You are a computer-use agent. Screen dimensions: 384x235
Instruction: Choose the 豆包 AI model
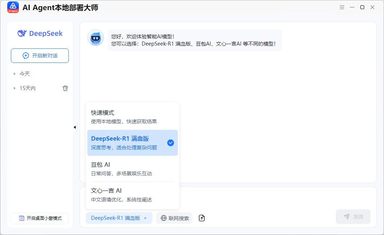(133, 168)
